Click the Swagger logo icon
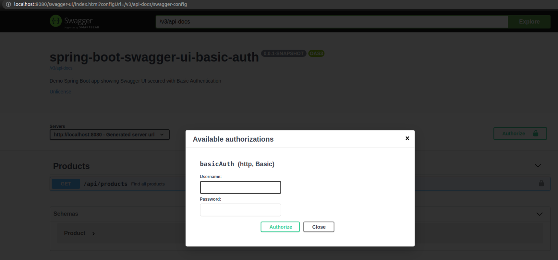The height and width of the screenshot is (260, 558). [56, 21]
